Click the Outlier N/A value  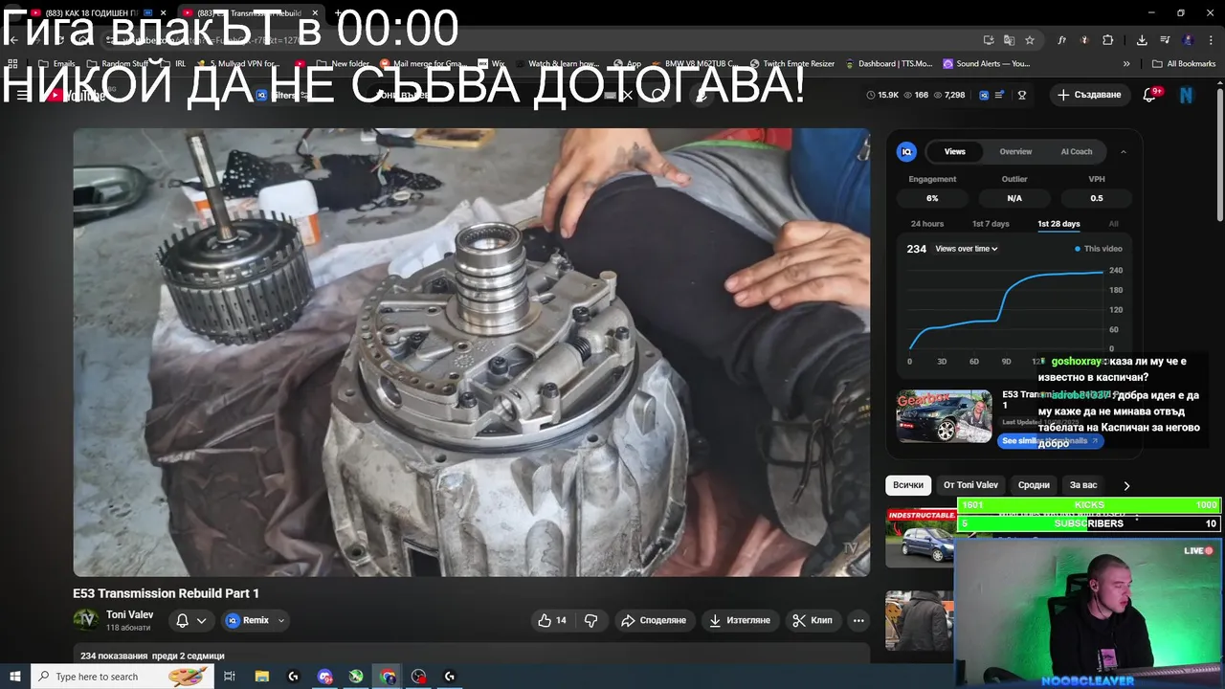pyautogui.click(x=1014, y=198)
